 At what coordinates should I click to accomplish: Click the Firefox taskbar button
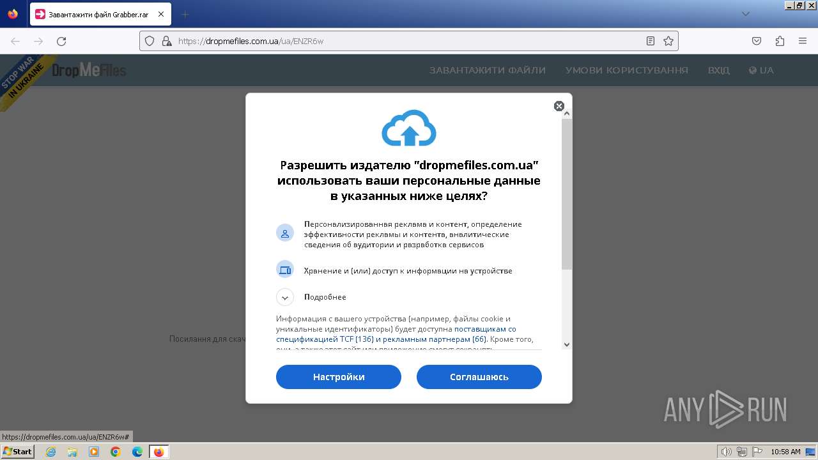[x=159, y=452]
